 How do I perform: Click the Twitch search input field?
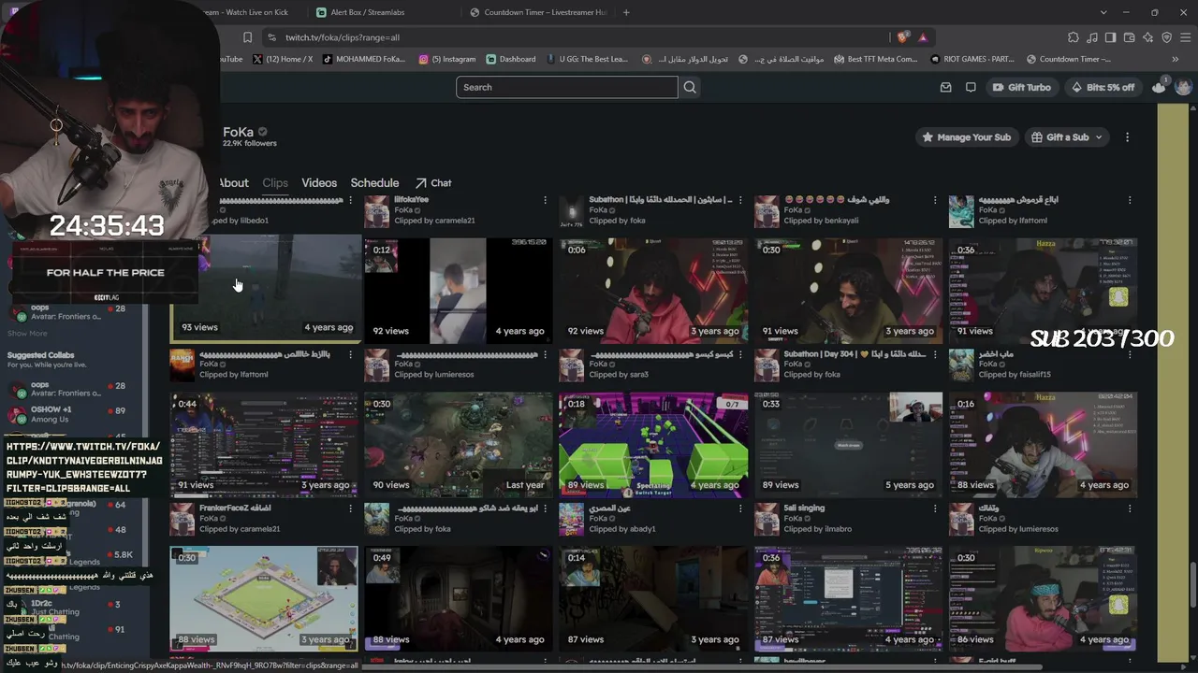tap(567, 87)
